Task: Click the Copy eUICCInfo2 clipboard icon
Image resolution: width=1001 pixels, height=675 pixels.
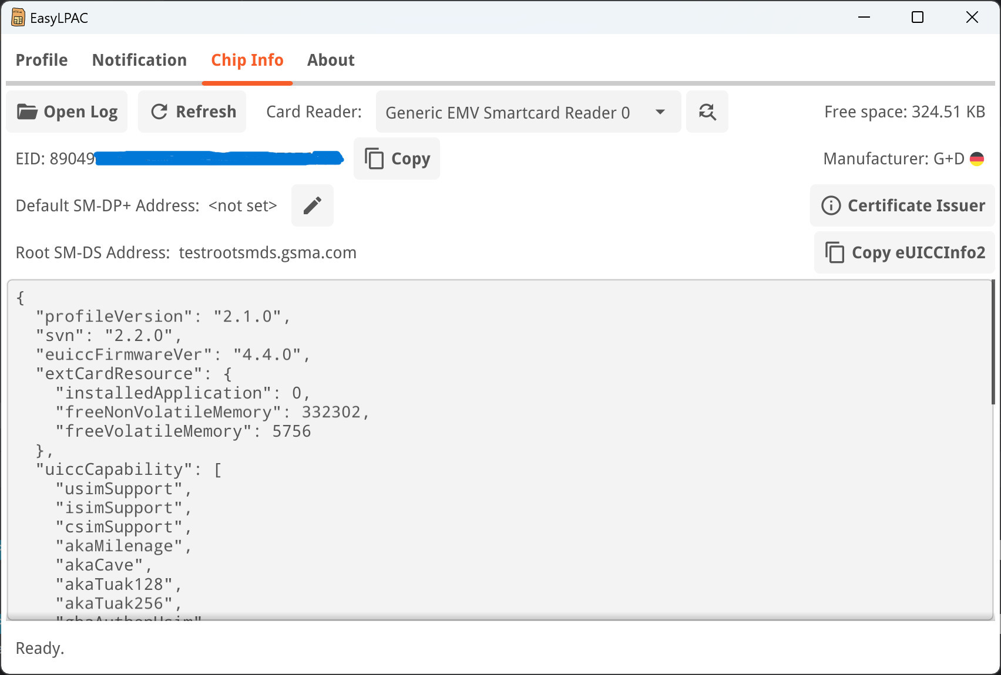Action: [835, 252]
